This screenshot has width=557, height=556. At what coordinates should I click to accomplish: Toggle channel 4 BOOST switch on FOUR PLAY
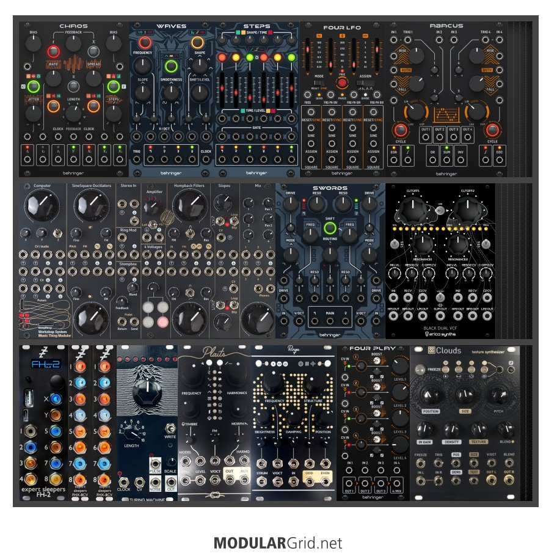pyautogui.click(x=376, y=439)
